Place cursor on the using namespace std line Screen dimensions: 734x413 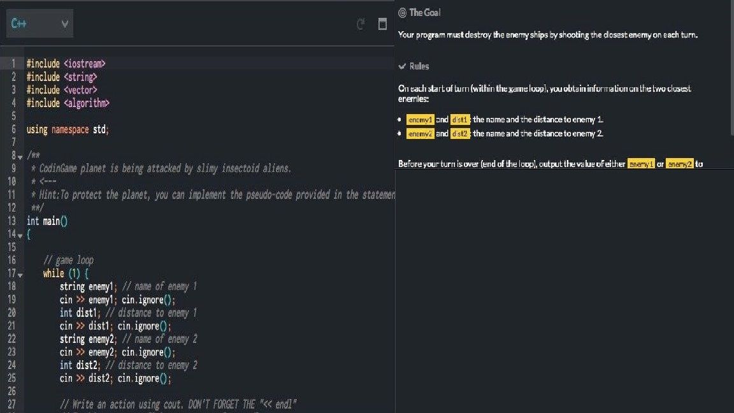pos(68,129)
